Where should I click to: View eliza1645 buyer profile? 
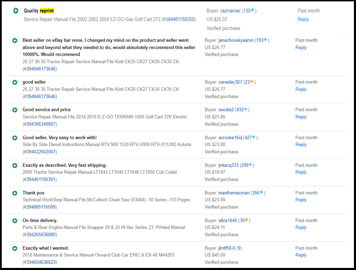tap(228, 221)
